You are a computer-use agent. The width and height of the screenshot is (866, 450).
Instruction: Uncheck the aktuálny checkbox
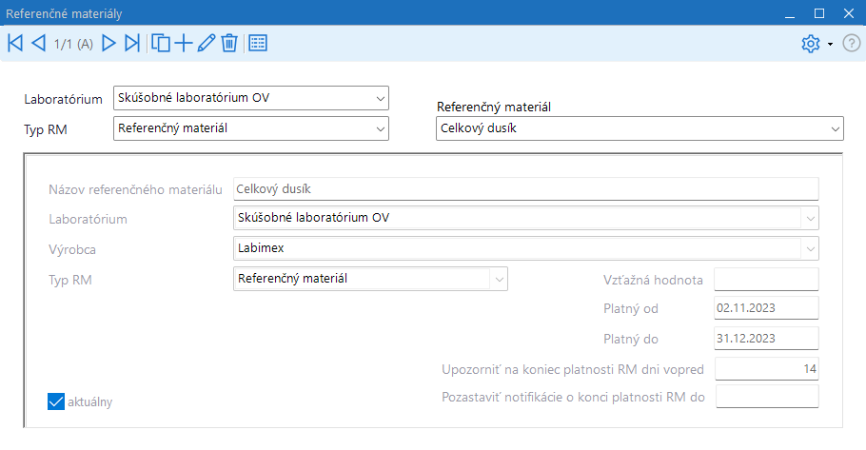[55, 401]
